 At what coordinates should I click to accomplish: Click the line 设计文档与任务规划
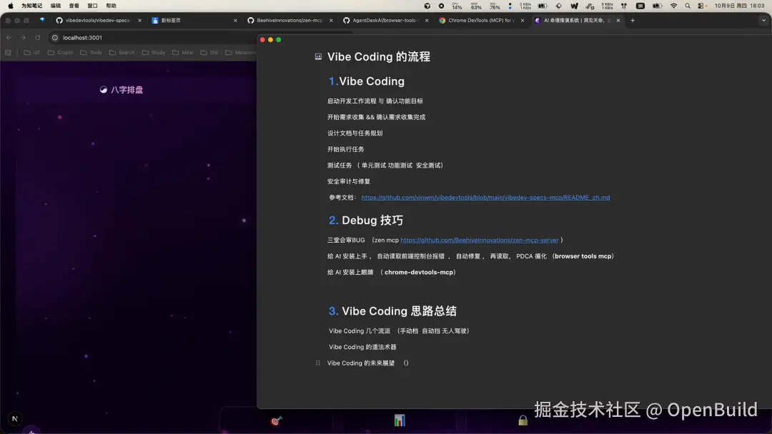tap(355, 133)
